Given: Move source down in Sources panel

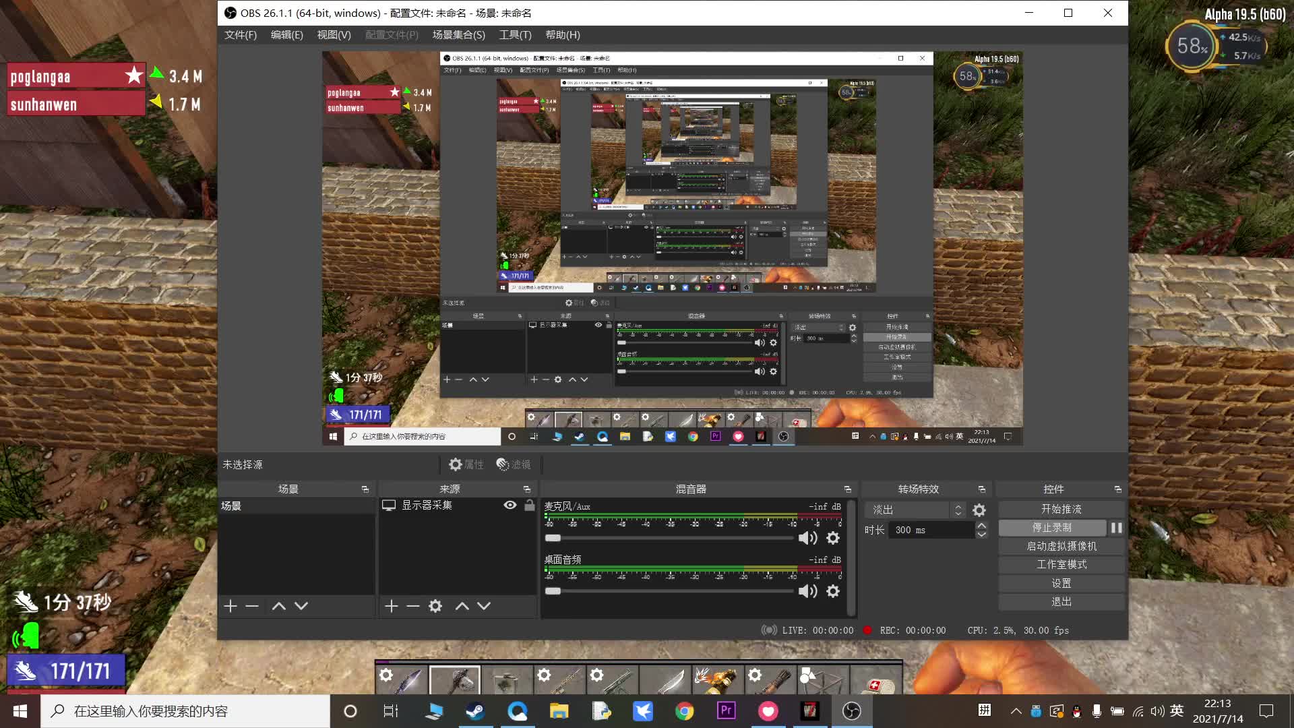Looking at the screenshot, I should 484,606.
